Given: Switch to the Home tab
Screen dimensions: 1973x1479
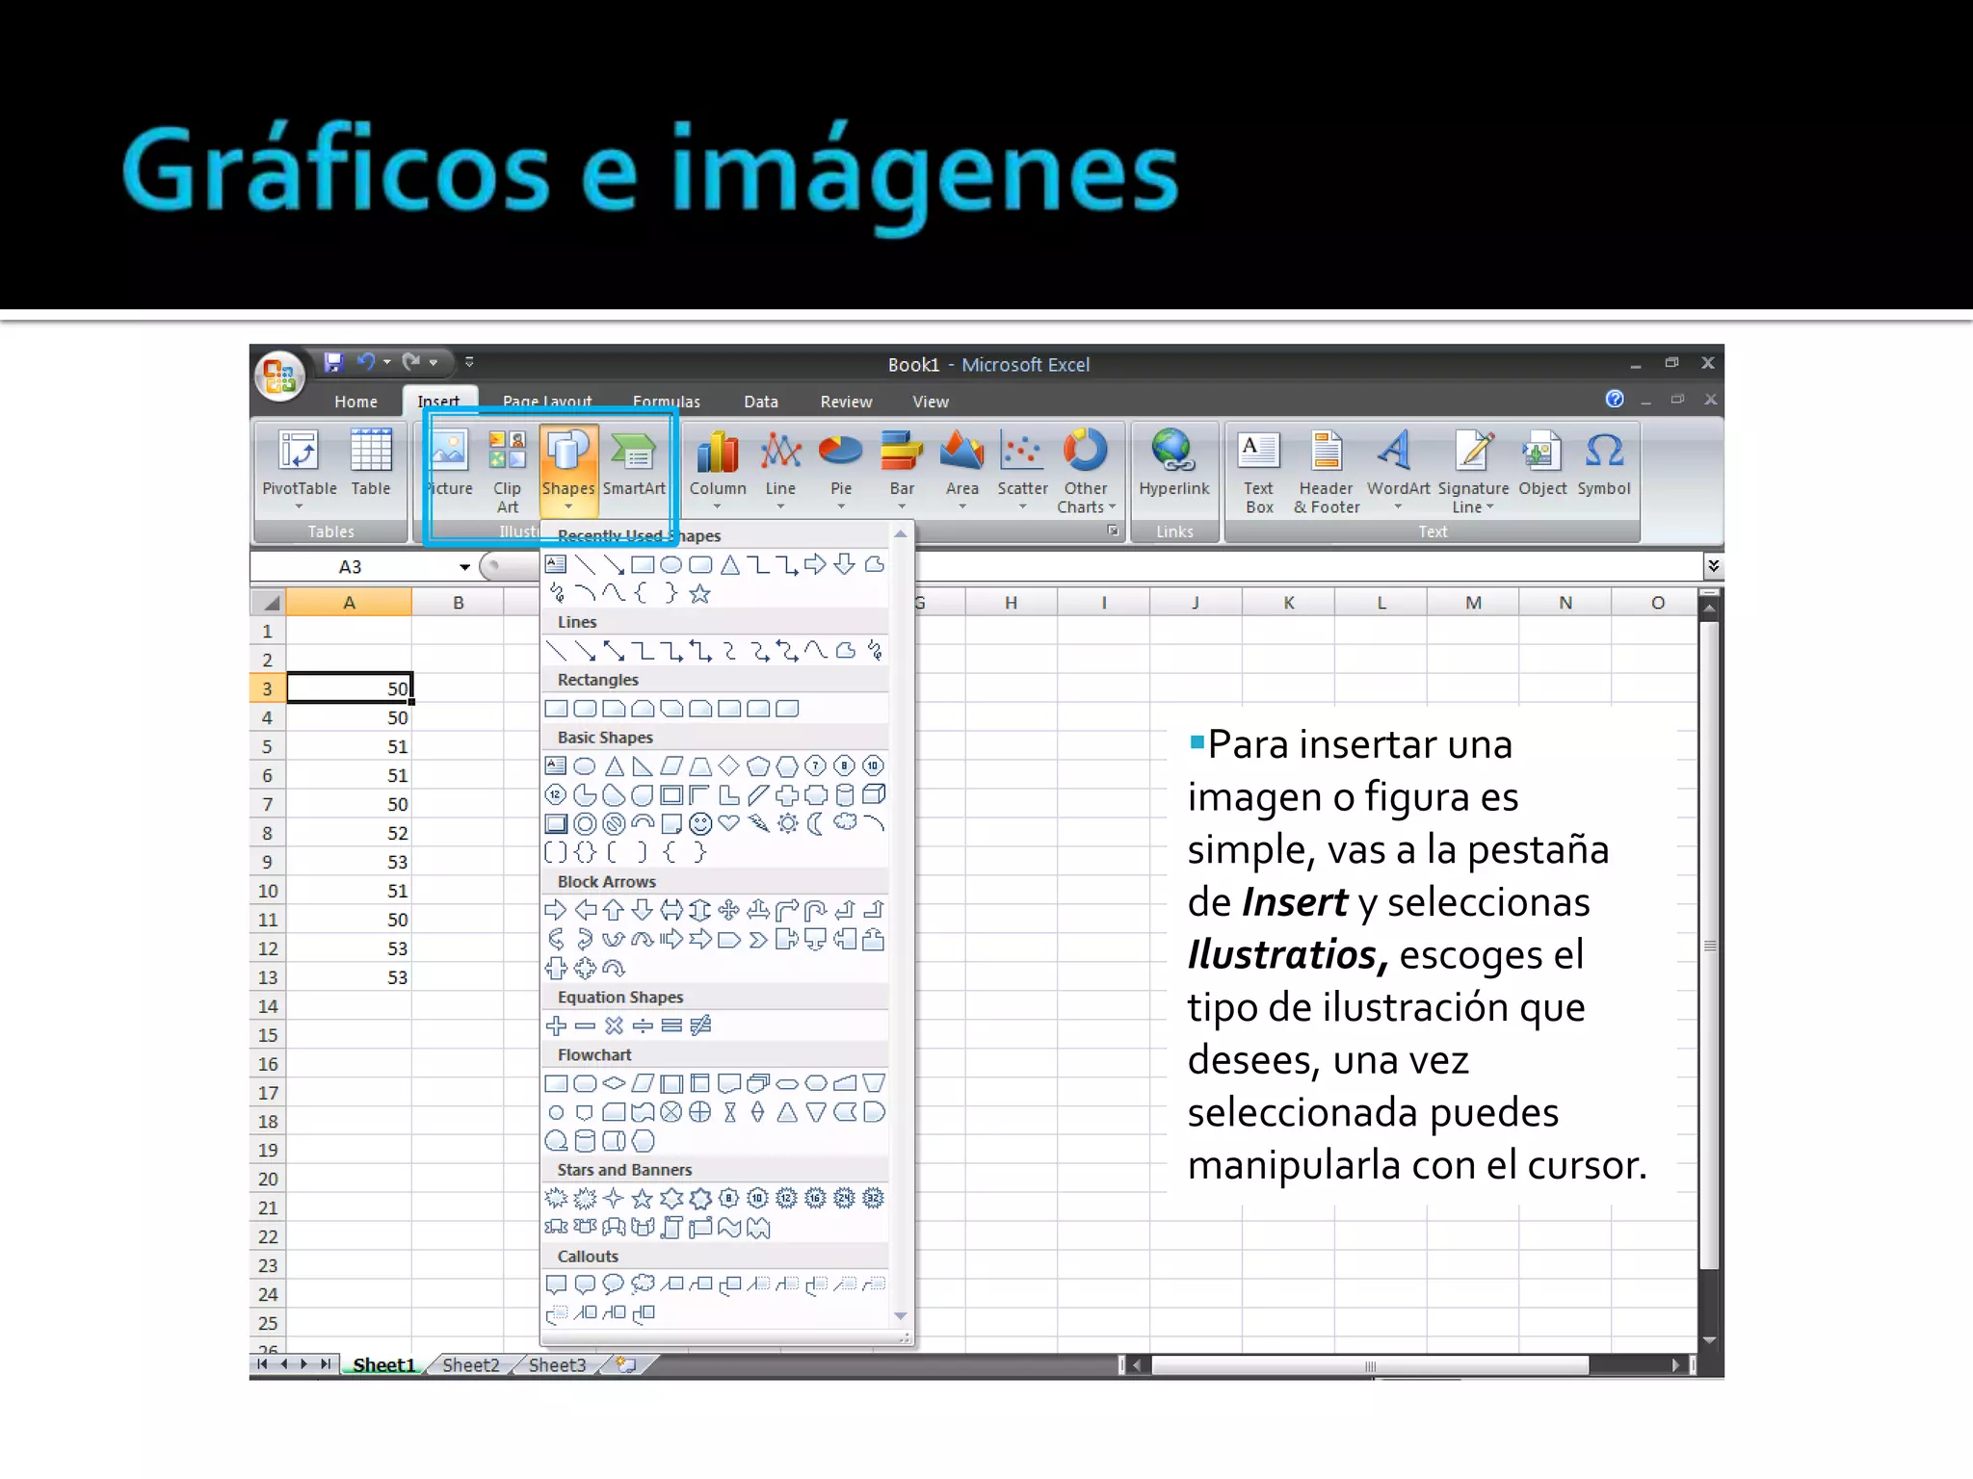Looking at the screenshot, I should 355,402.
